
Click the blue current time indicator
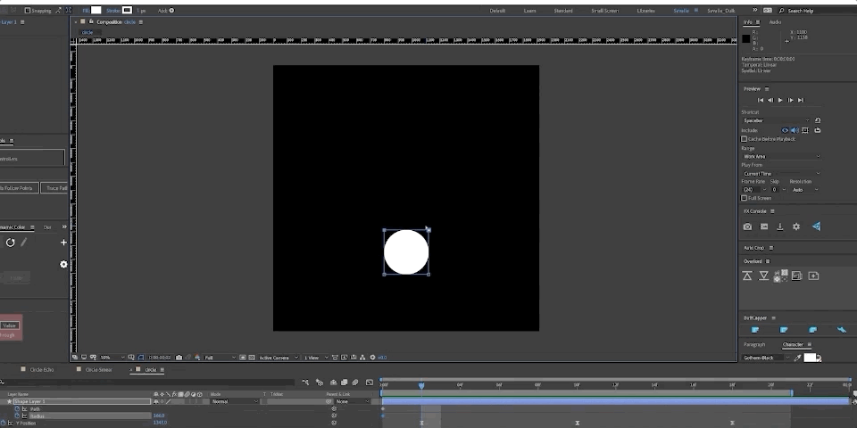tap(420, 385)
